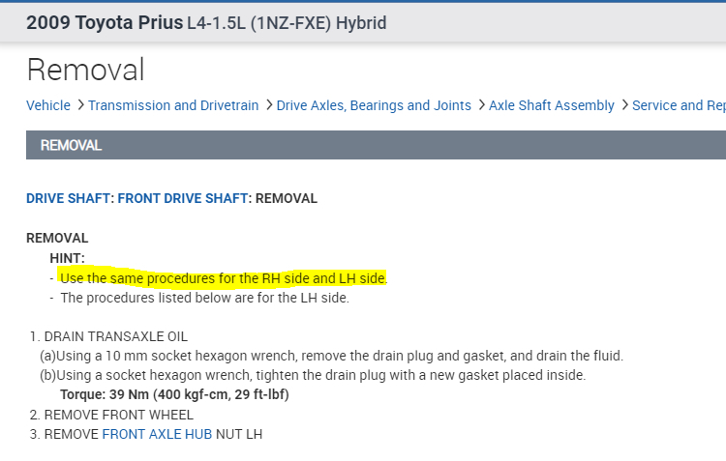Click the Vehicle breadcrumb link
Image resolution: width=726 pixels, height=461 pixels.
tap(48, 105)
